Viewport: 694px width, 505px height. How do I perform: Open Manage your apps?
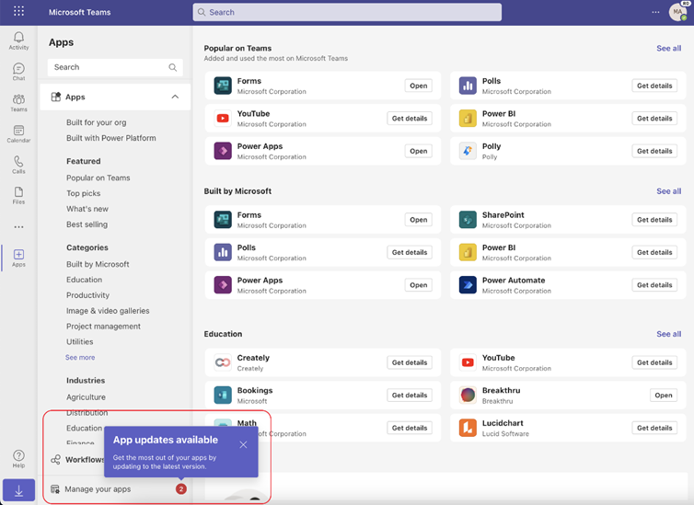98,489
